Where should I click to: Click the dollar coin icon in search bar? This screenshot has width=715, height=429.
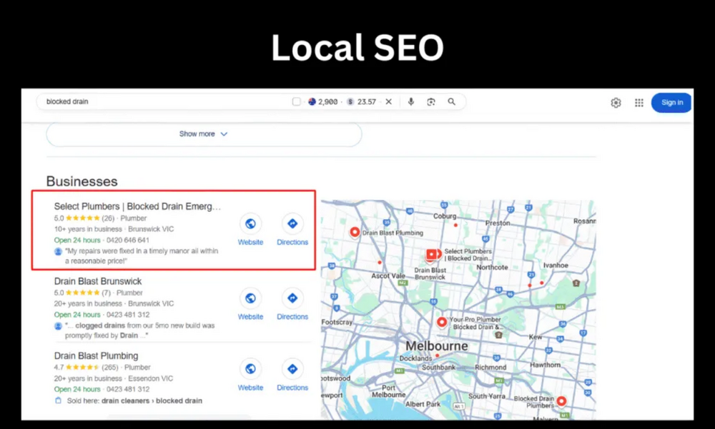pyautogui.click(x=350, y=101)
